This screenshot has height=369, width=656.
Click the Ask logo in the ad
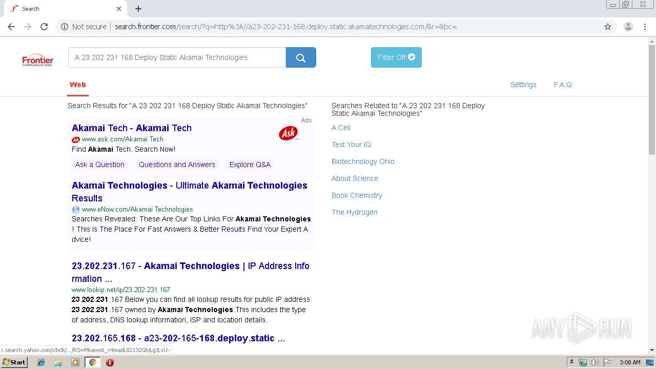pos(289,133)
